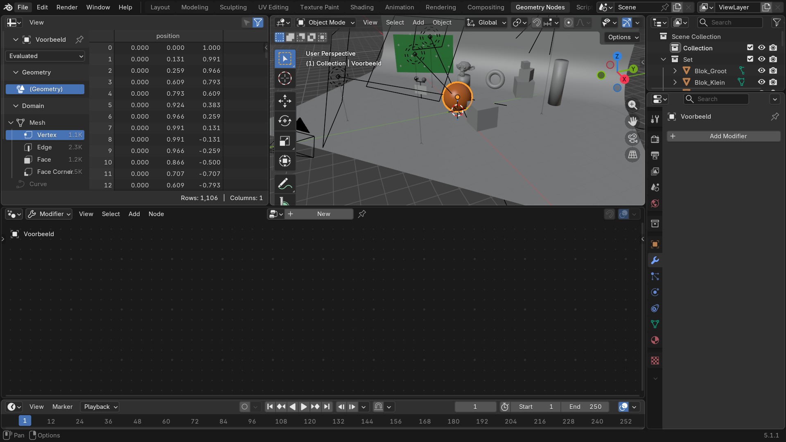Jump to the last frame in timeline

327,406
